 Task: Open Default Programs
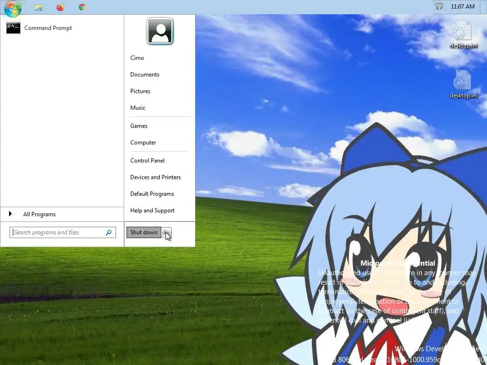click(152, 194)
